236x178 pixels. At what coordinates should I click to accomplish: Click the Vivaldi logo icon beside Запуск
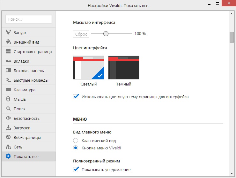[8, 32]
